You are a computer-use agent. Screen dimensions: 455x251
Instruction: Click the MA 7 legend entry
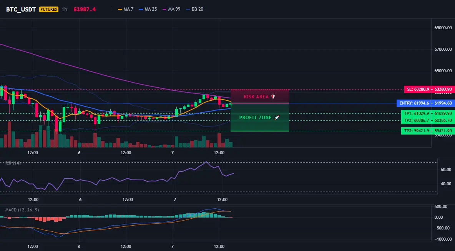126,9
